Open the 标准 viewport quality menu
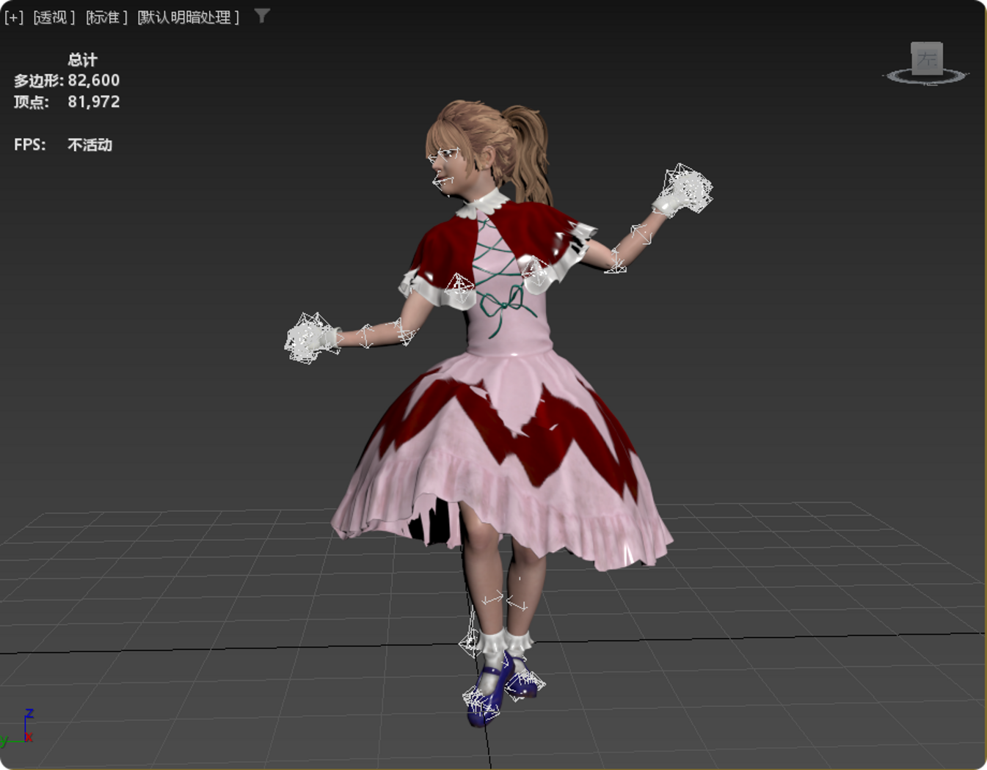 pos(106,17)
